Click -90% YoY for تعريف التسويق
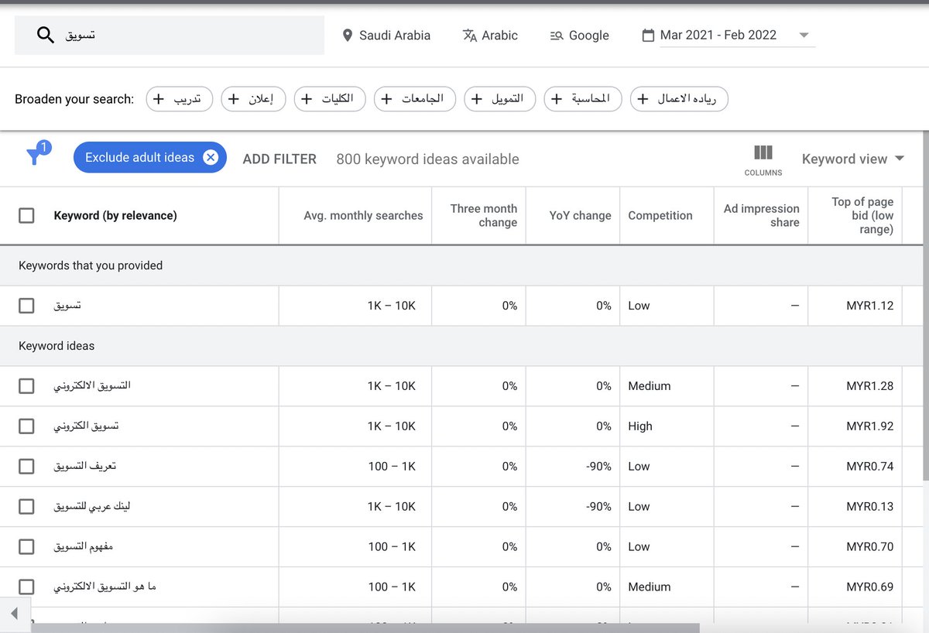 599,467
